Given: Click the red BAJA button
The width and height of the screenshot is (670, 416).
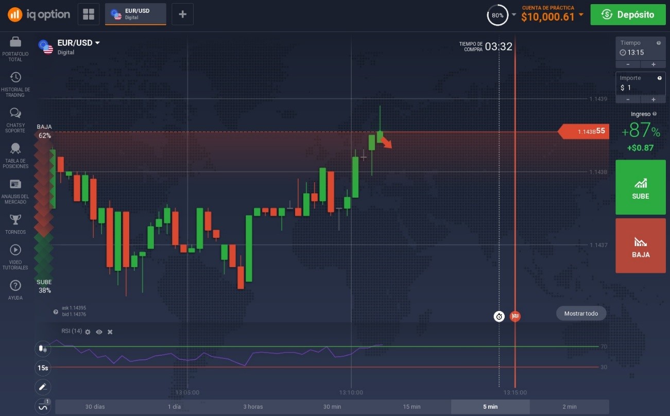Looking at the screenshot, I should click(641, 246).
